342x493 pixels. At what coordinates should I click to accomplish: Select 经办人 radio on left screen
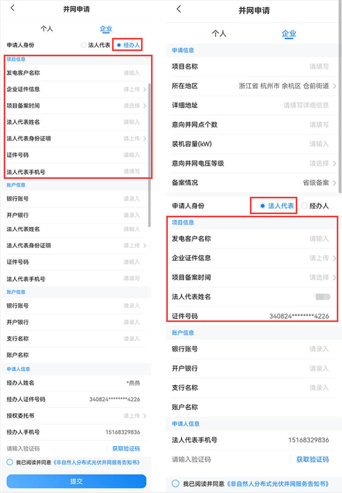(119, 45)
